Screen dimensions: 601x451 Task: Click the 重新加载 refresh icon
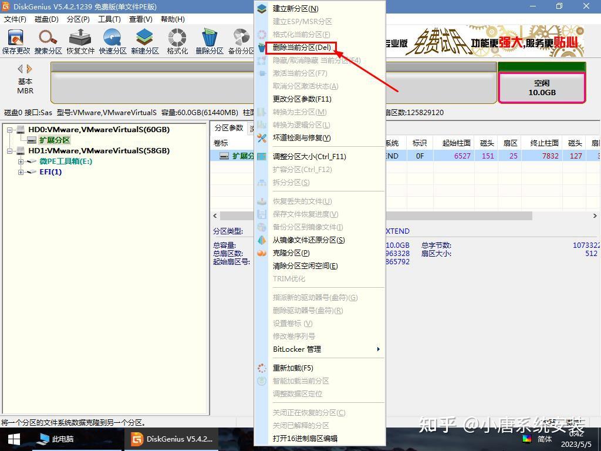(262, 368)
